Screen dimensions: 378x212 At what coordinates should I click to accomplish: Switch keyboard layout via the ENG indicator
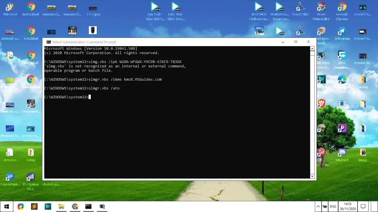pos(333,206)
